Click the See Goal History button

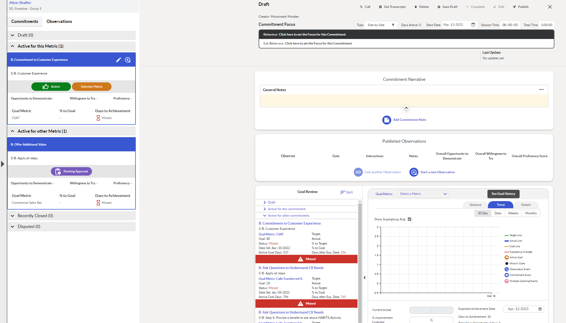coord(503,194)
